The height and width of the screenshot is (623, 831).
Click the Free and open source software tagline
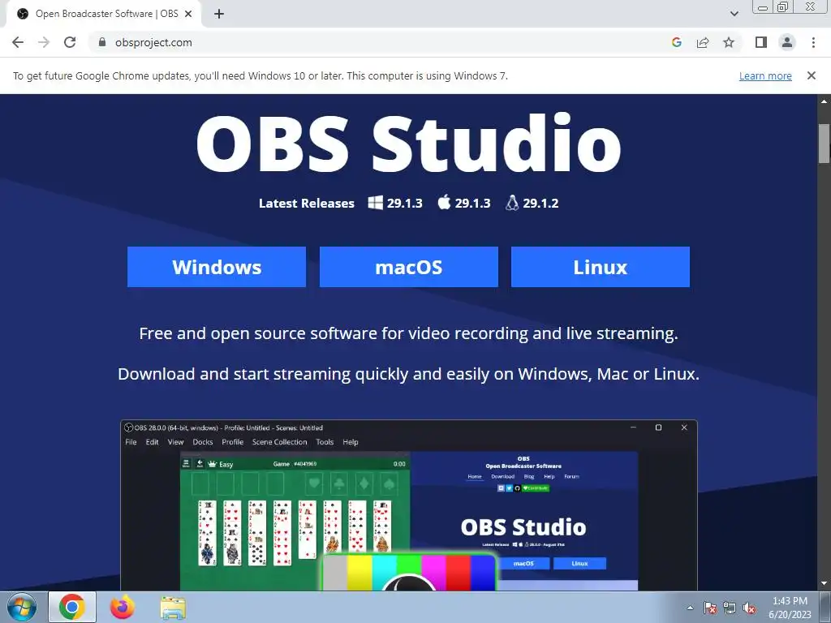(409, 333)
